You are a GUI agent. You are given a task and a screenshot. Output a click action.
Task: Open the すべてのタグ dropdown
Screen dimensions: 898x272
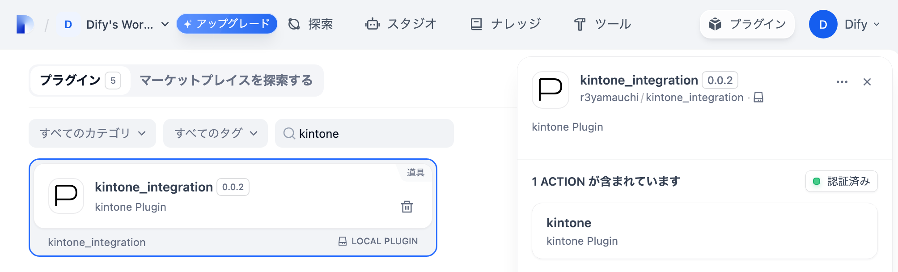(x=215, y=133)
